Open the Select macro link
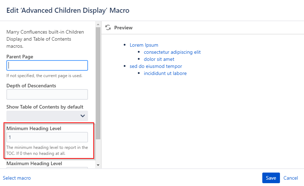 (17, 178)
